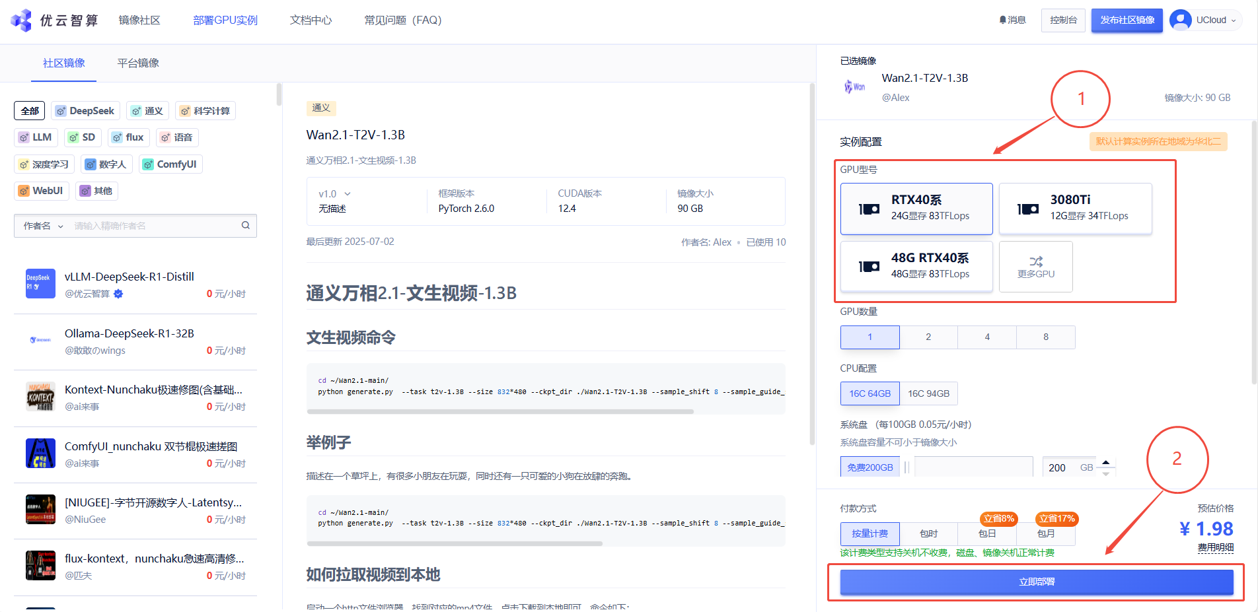Screen dimensions: 1258x612
Task: Filter by 科学计算 tag
Action: click(205, 111)
